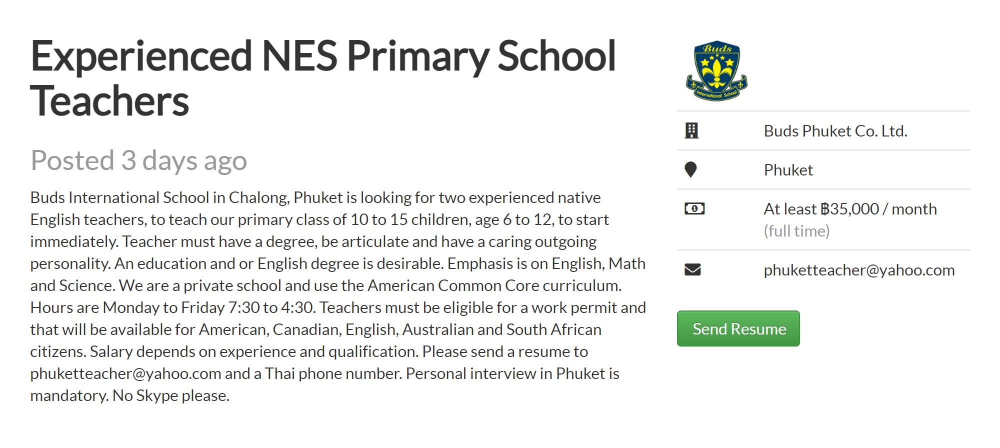Click the Buds International School logo

click(716, 71)
